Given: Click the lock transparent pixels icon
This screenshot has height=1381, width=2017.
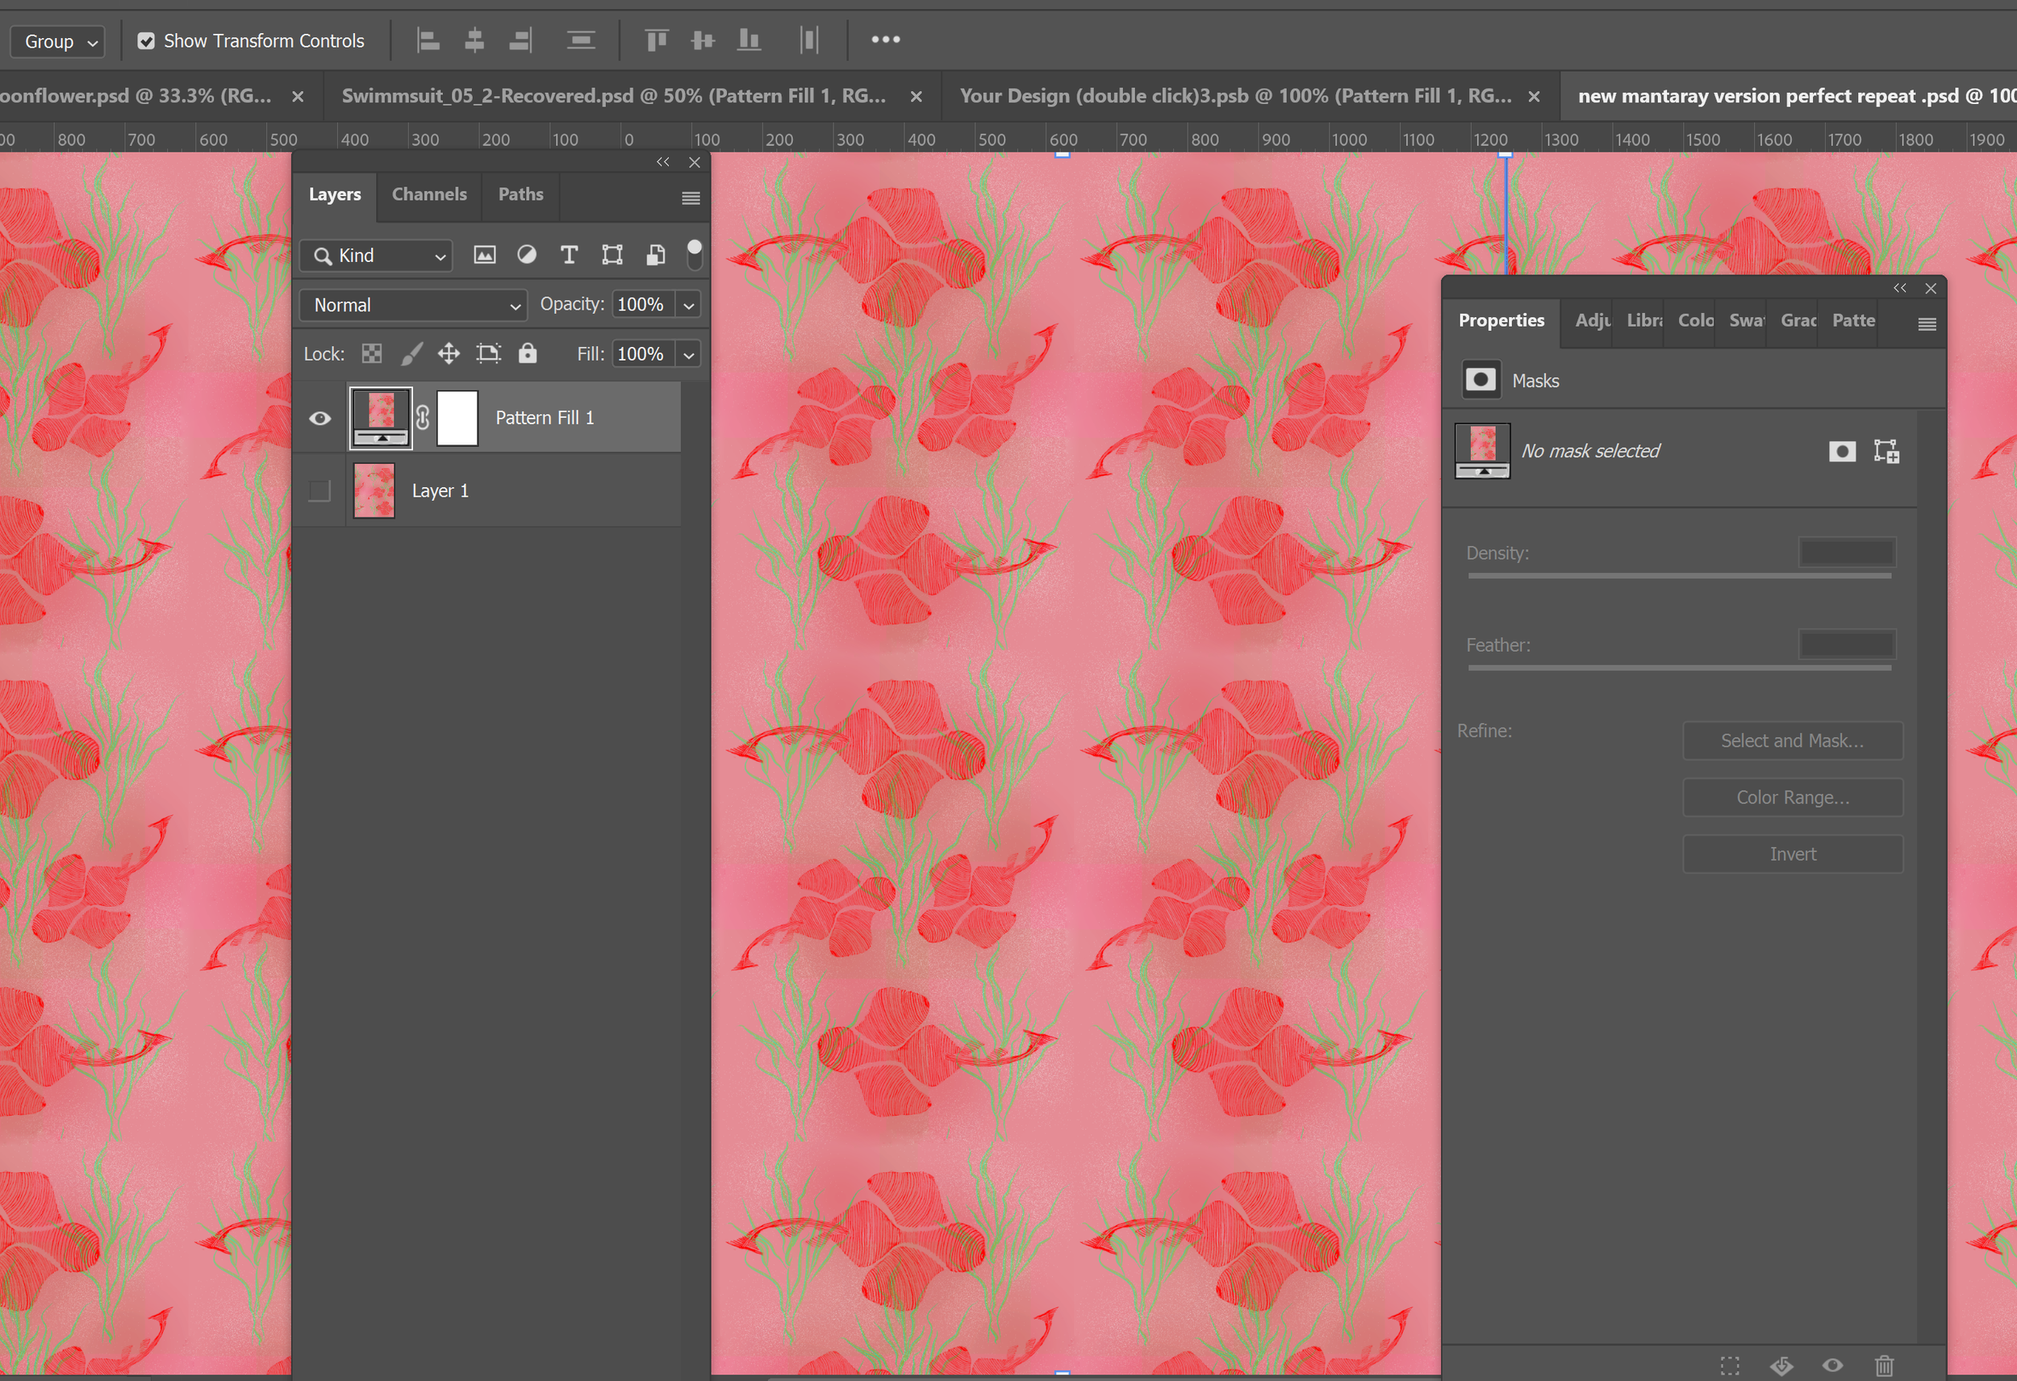Looking at the screenshot, I should [x=371, y=353].
